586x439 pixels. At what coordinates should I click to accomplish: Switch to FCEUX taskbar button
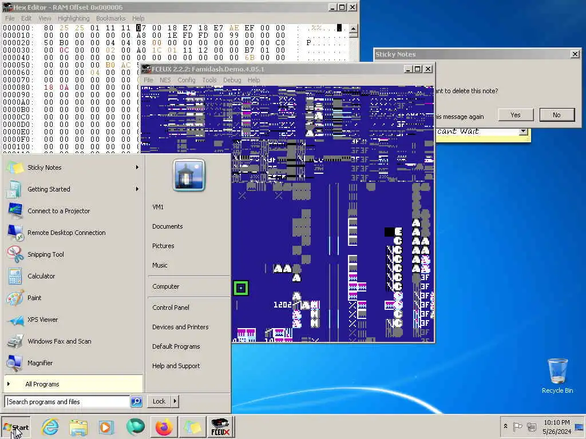220,426
